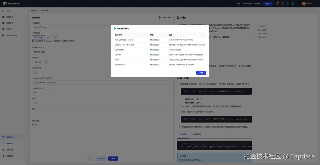Click info icon next to 数据库地址
This screenshot has width=320, height=165.
click(43, 47)
